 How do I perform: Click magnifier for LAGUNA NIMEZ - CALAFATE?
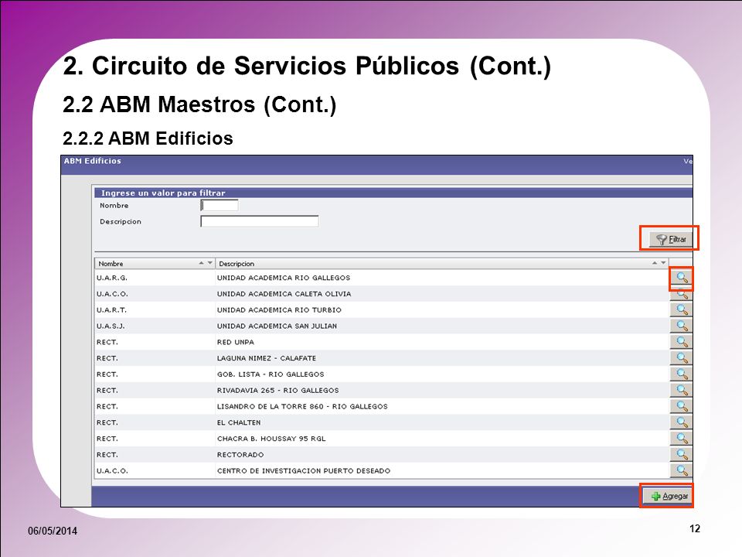click(x=682, y=358)
